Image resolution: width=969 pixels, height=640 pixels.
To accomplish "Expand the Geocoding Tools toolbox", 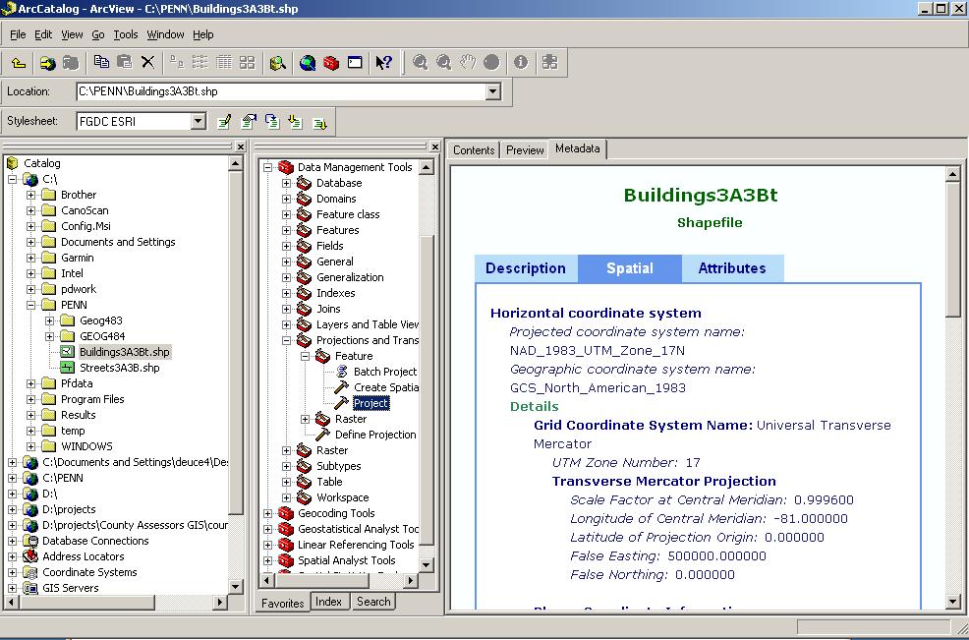I will (267, 513).
